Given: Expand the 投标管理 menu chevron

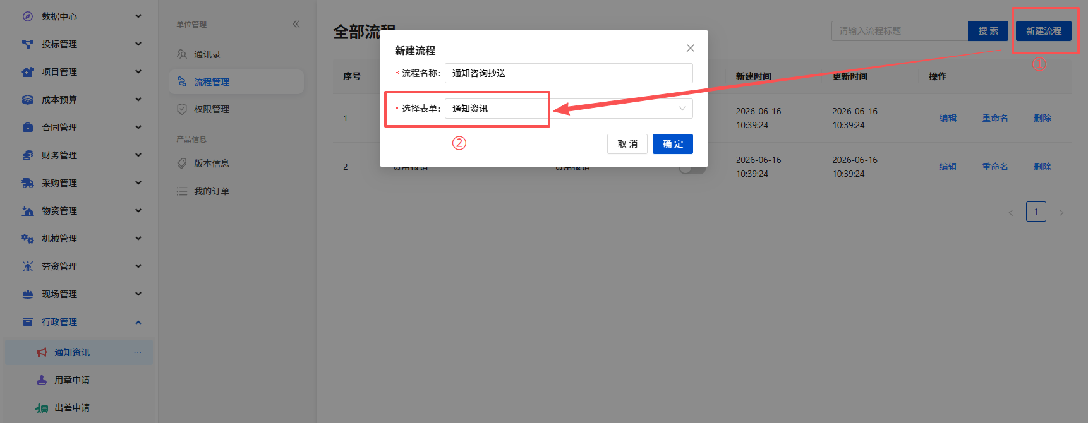Looking at the screenshot, I should coord(138,44).
